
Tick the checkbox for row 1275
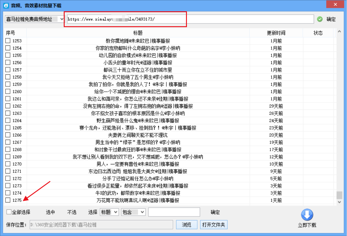[8, 200]
